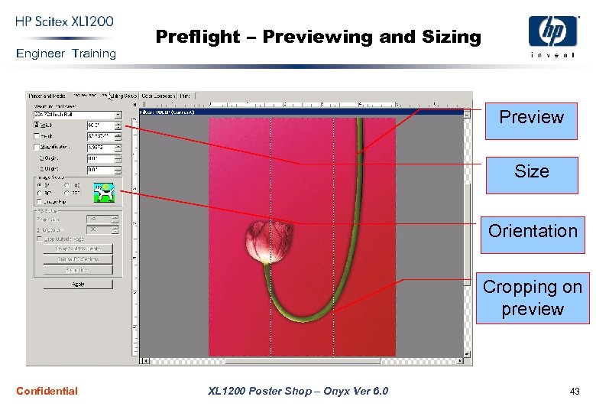The height and width of the screenshot is (413, 596).
Task: Switch to the Color Correction tab
Action: point(158,96)
